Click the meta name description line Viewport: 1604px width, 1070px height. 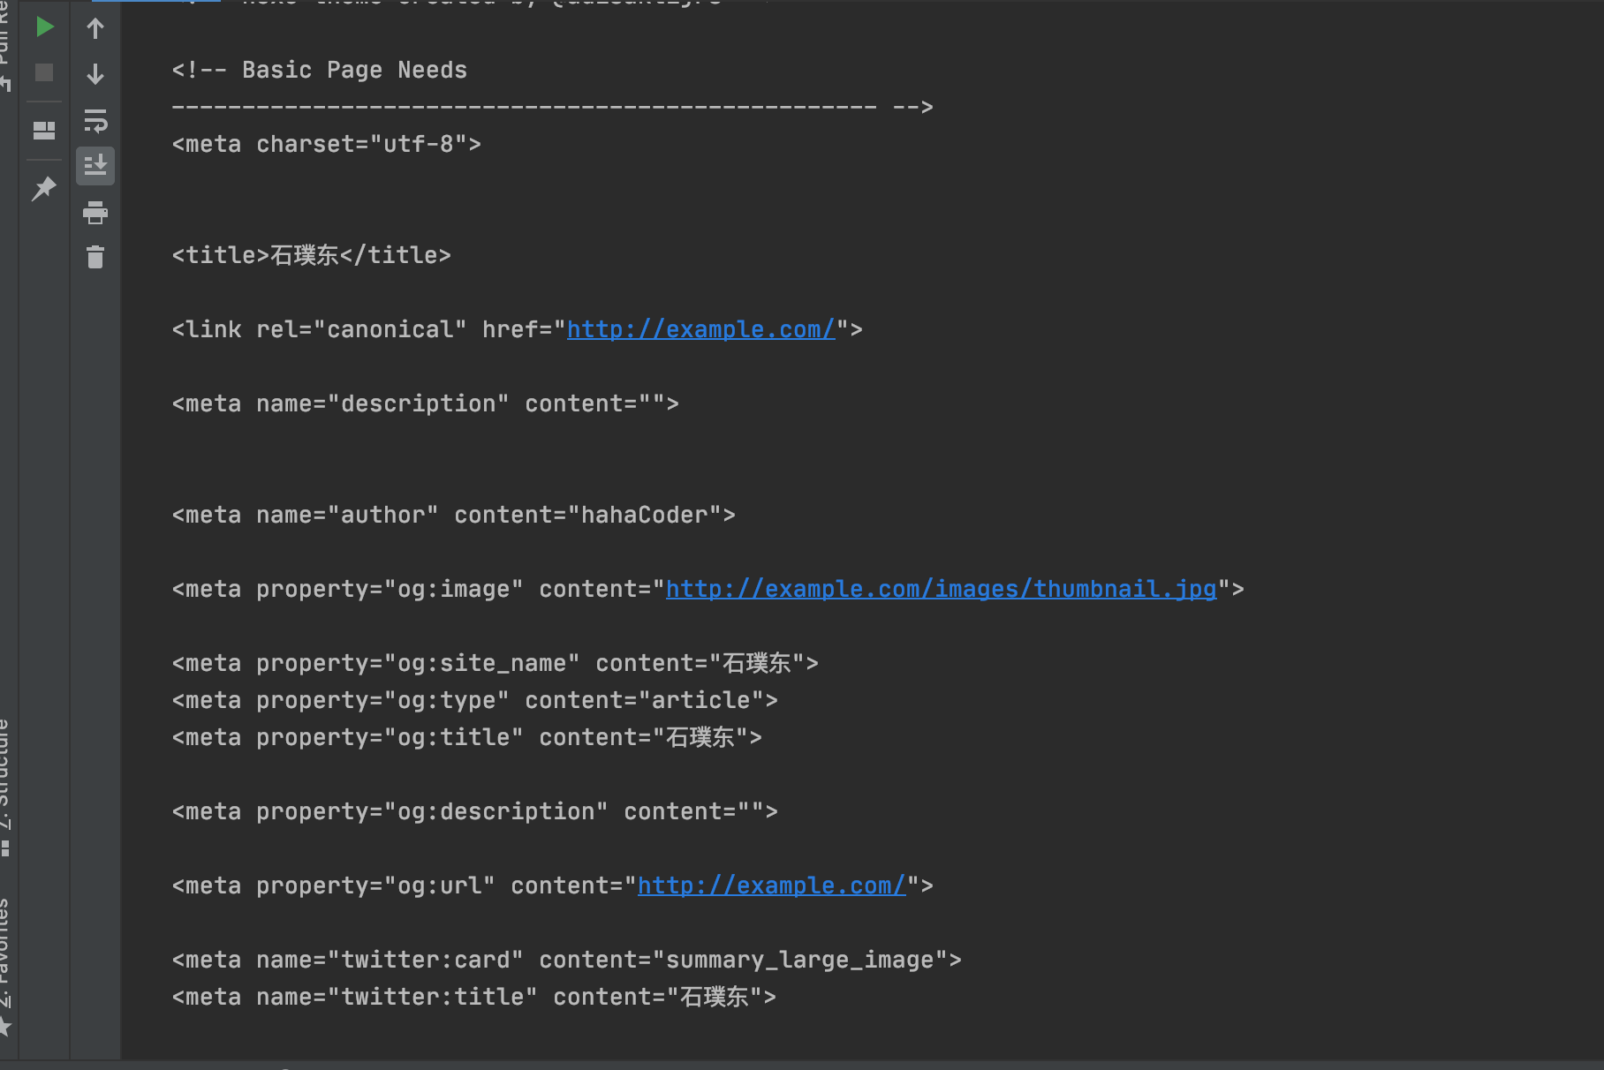pyautogui.click(x=426, y=403)
